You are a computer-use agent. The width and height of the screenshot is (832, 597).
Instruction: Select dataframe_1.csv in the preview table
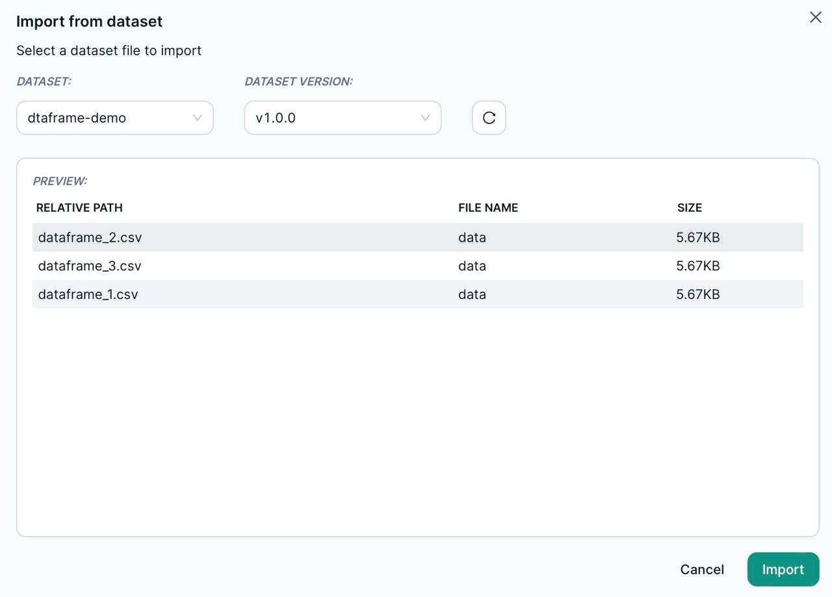(x=89, y=294)
